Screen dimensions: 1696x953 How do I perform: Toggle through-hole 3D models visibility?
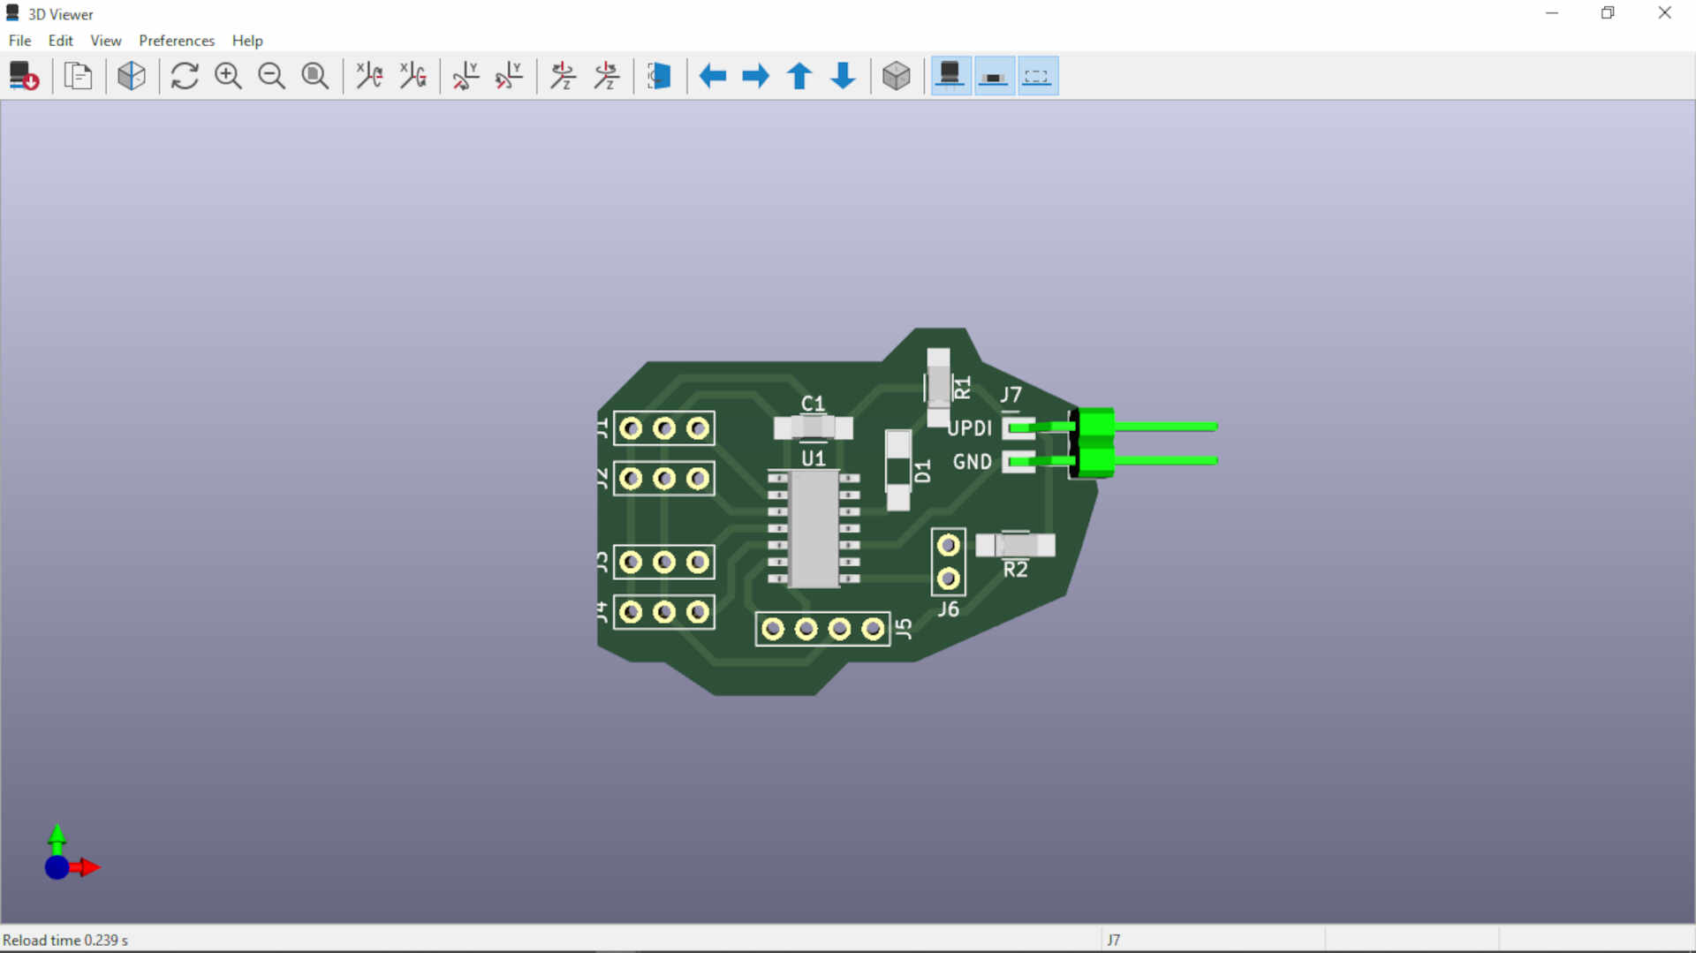(x=950, y=76)
